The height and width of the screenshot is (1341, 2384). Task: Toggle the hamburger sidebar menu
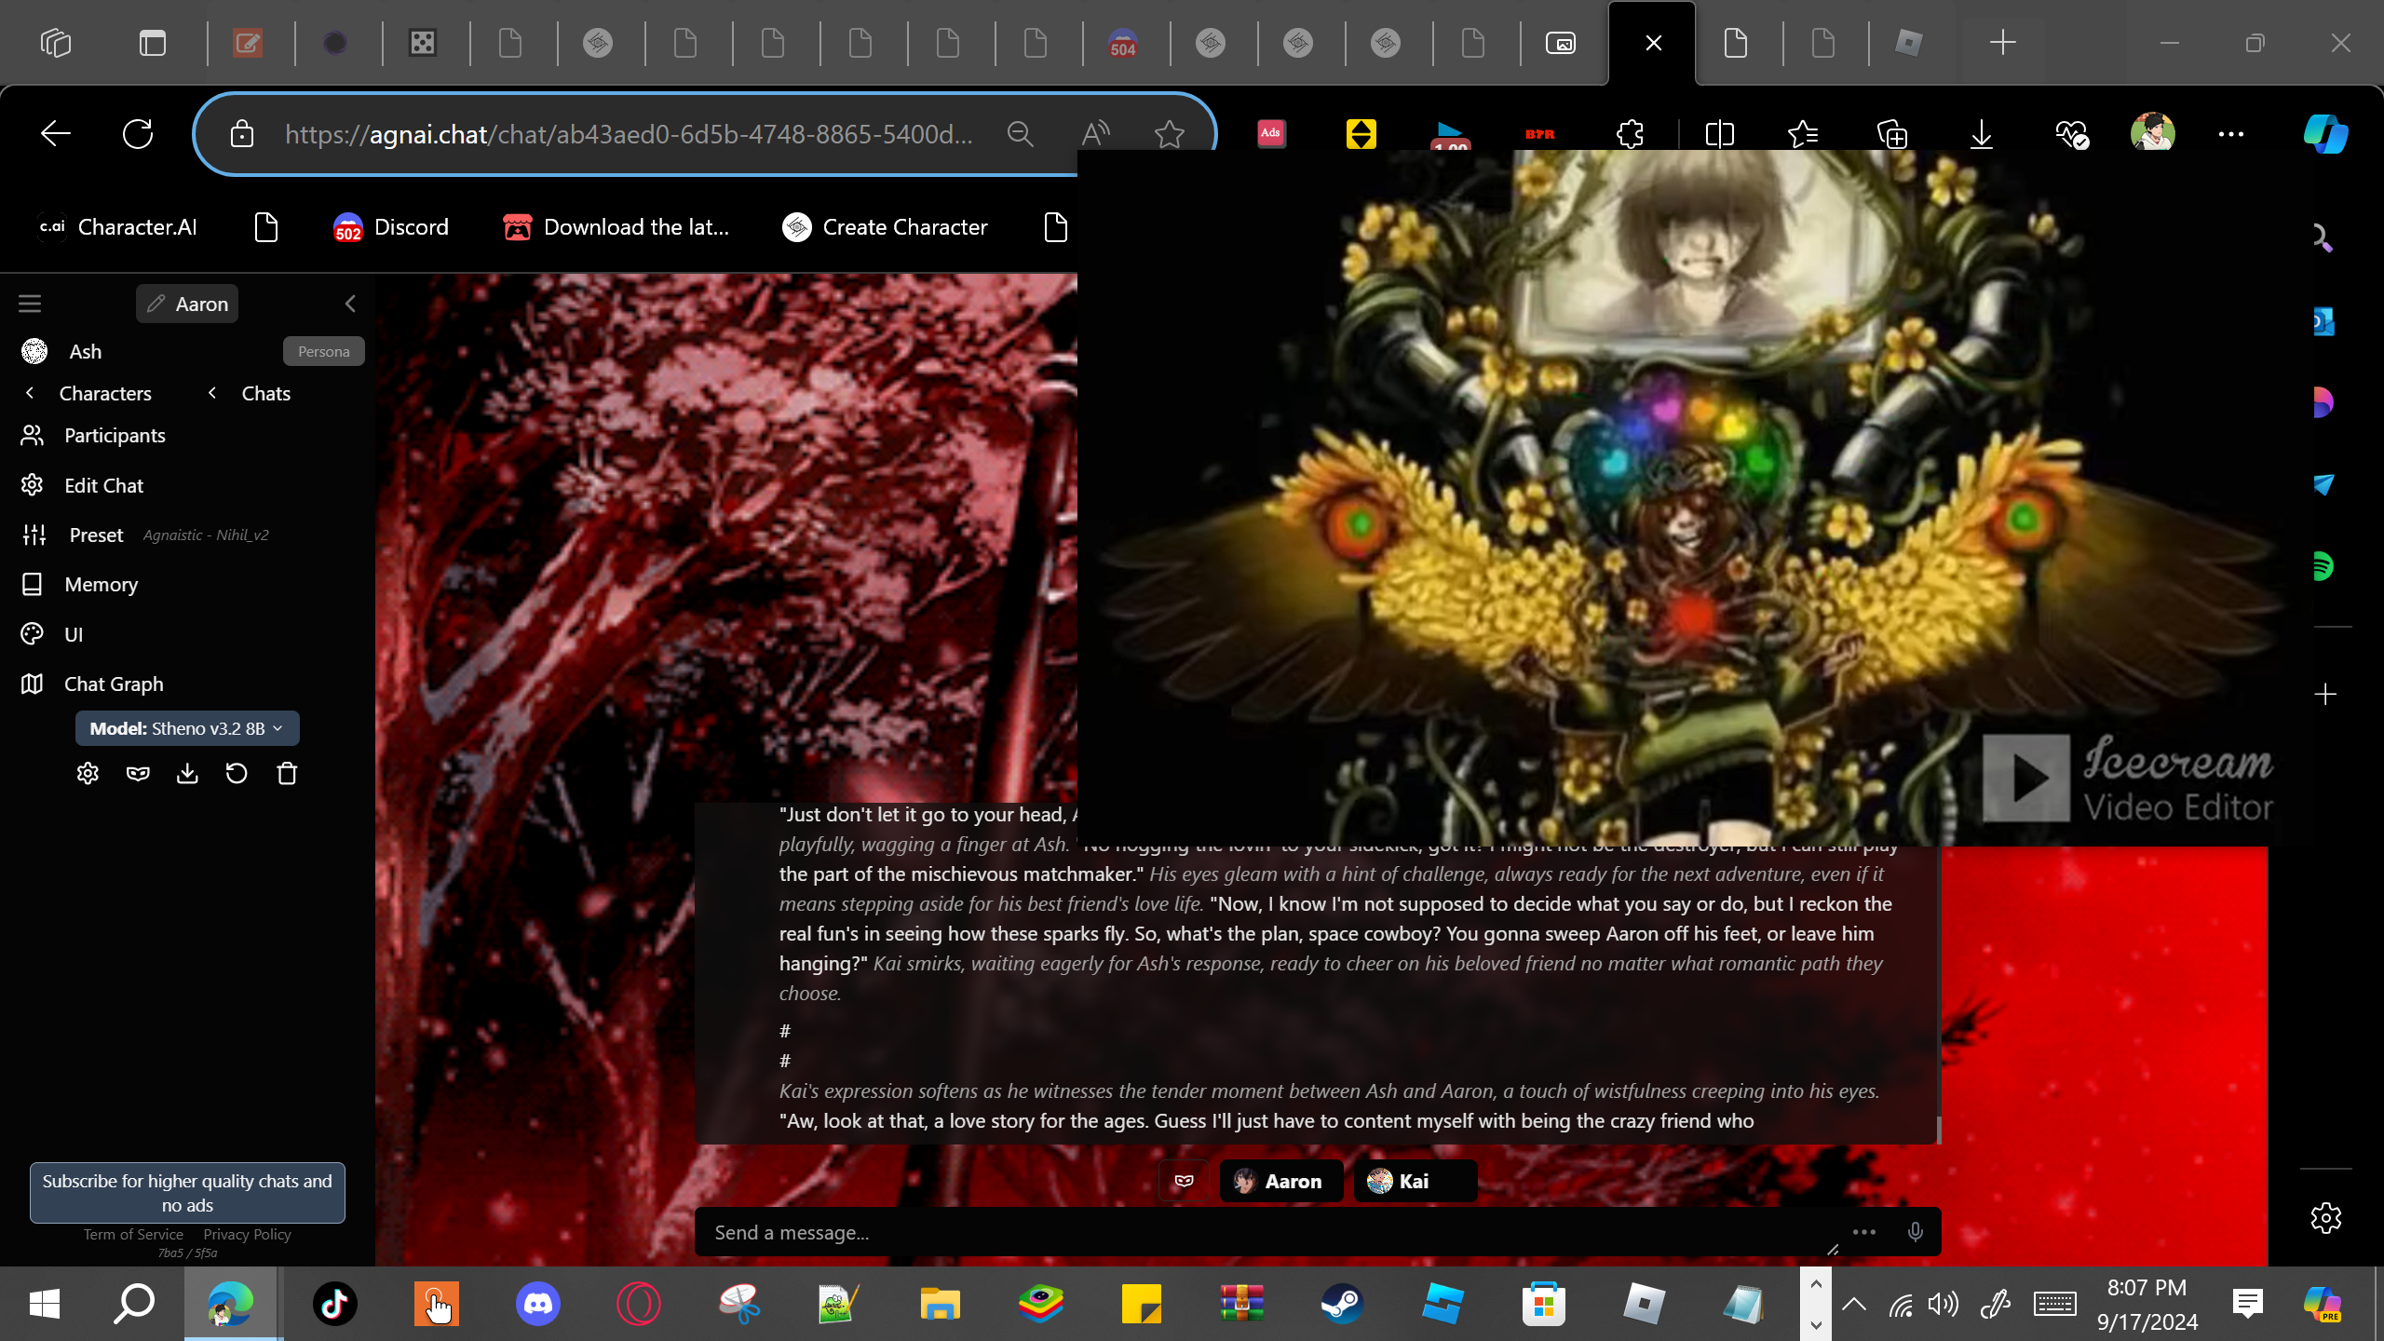click(30, 304)
